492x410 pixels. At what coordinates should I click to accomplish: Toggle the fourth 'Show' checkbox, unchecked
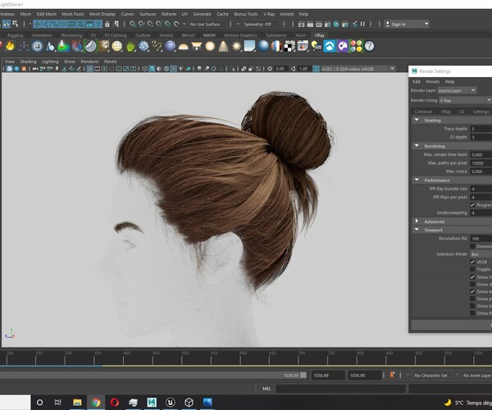pyautogui.click(x=472, y=298)
